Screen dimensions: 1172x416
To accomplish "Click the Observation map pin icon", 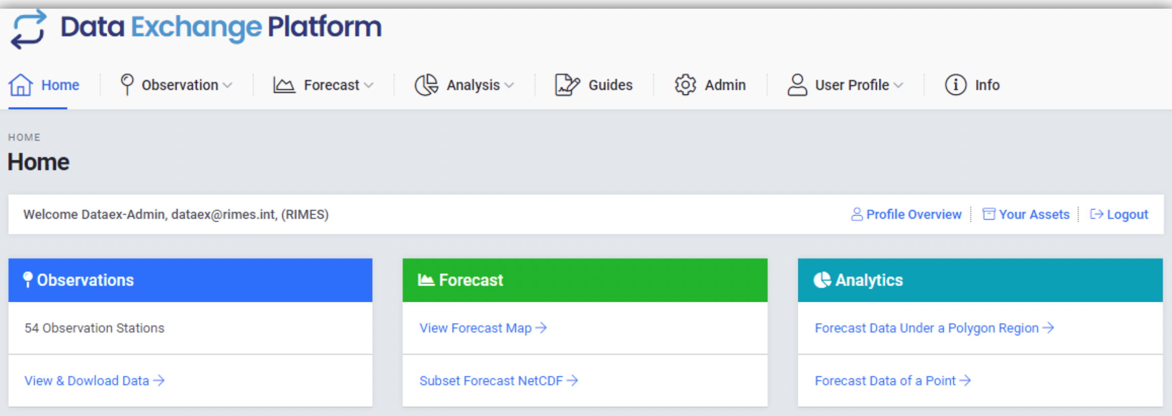I will pyautogui.click(x=127, y=85).
